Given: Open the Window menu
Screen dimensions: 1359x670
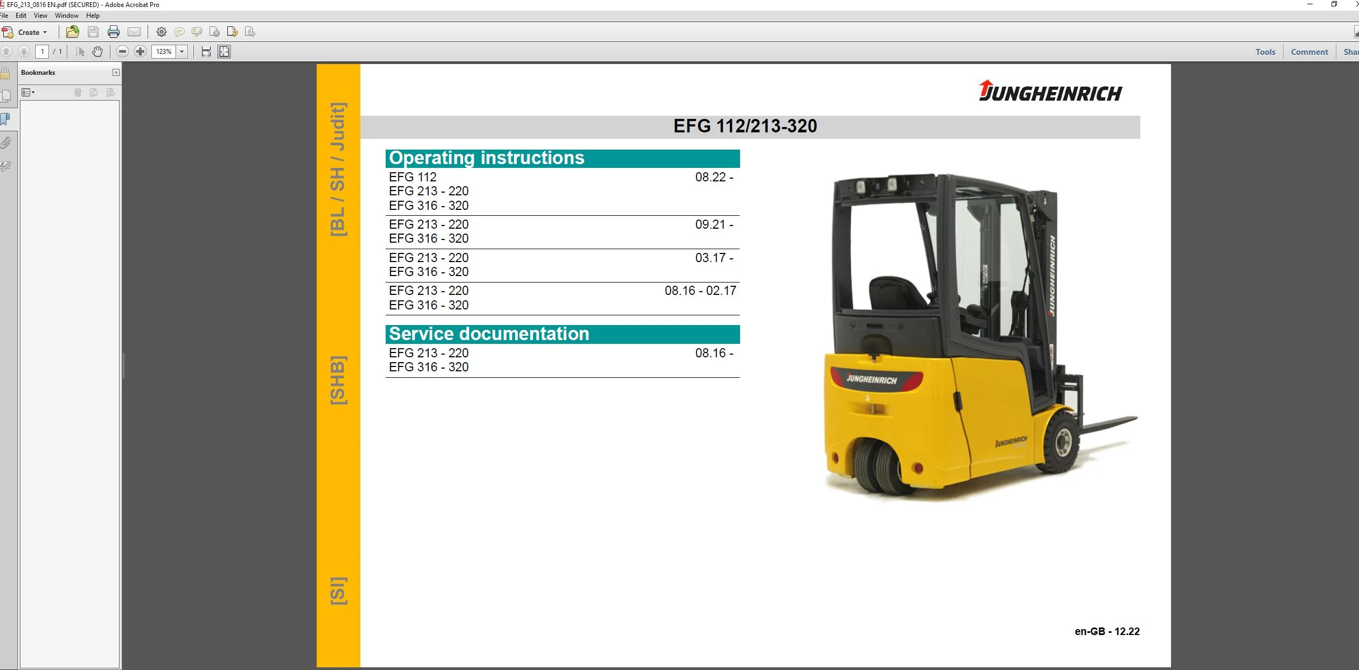Looking at the screenshot, I should point(66,16).
